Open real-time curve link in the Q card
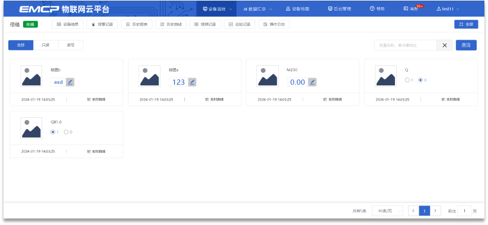Viewport: 488px width, 225px height. coord(451,99)
